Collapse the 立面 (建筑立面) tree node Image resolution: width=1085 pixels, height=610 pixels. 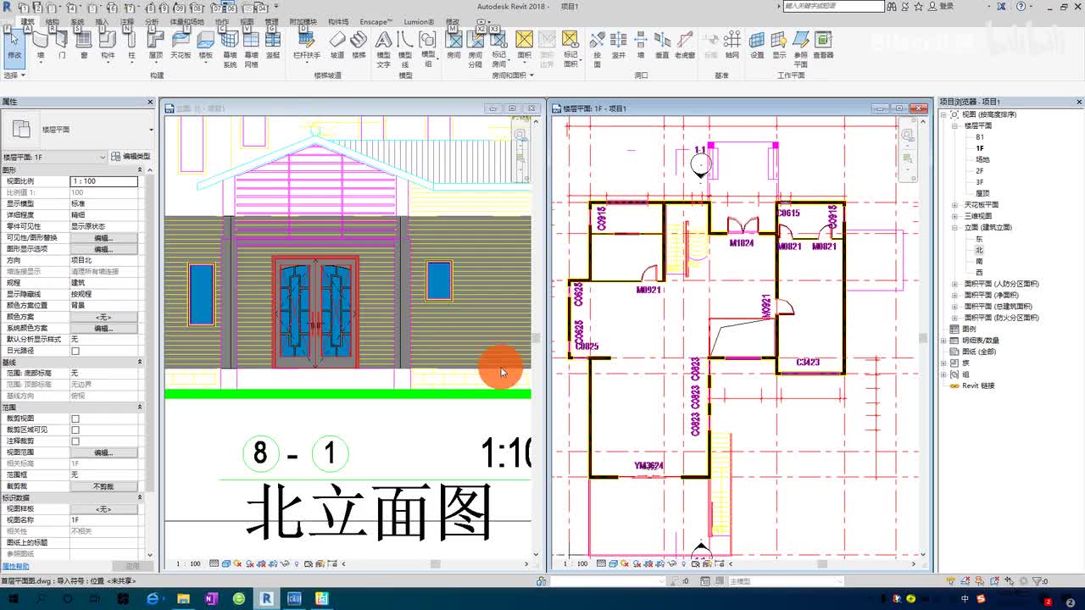coord(955,227)
